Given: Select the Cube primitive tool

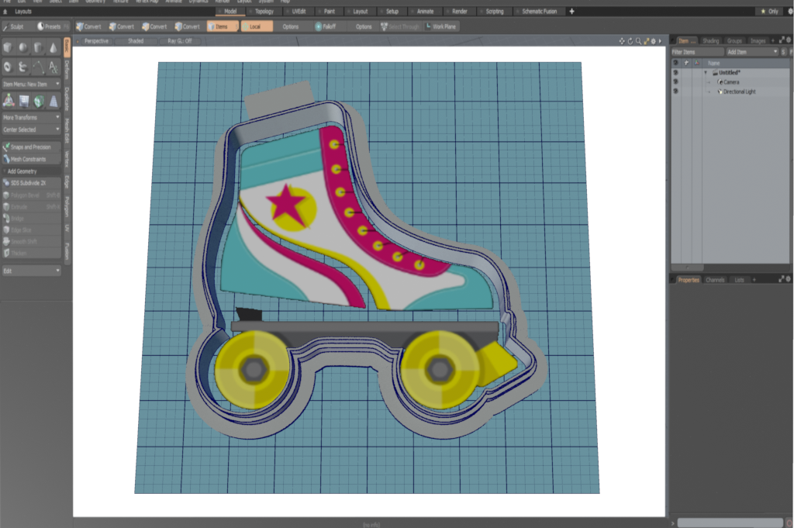Looking at the screenshot, I should tap(9, 47).
